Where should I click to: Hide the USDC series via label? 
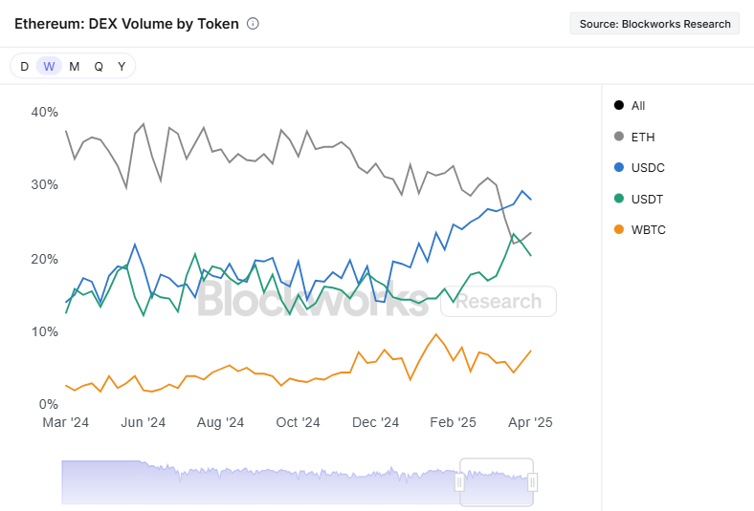coord(648,168)
